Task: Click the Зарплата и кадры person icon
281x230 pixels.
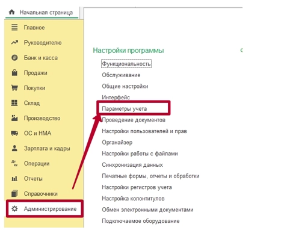Action: click(x=14, y=148)
